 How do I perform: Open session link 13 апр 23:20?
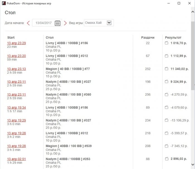(16, 56)
